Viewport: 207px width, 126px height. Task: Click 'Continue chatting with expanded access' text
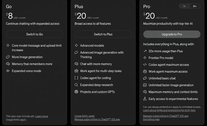pos(33,24)
